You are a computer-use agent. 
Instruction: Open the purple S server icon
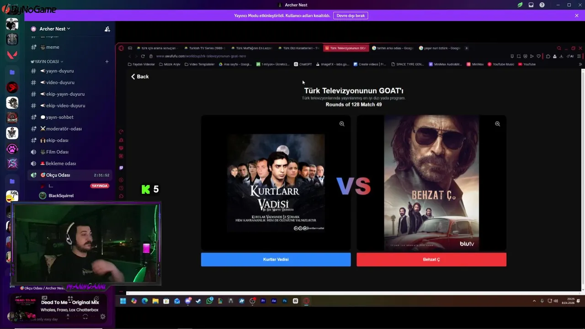(x=12, y=164)
